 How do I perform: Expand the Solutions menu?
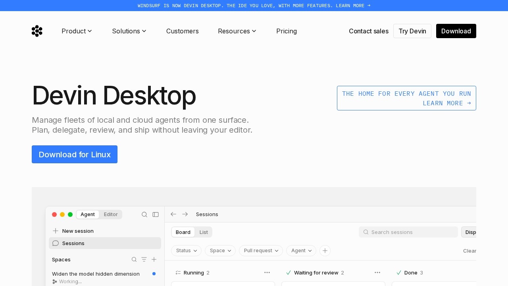point(129,31)
